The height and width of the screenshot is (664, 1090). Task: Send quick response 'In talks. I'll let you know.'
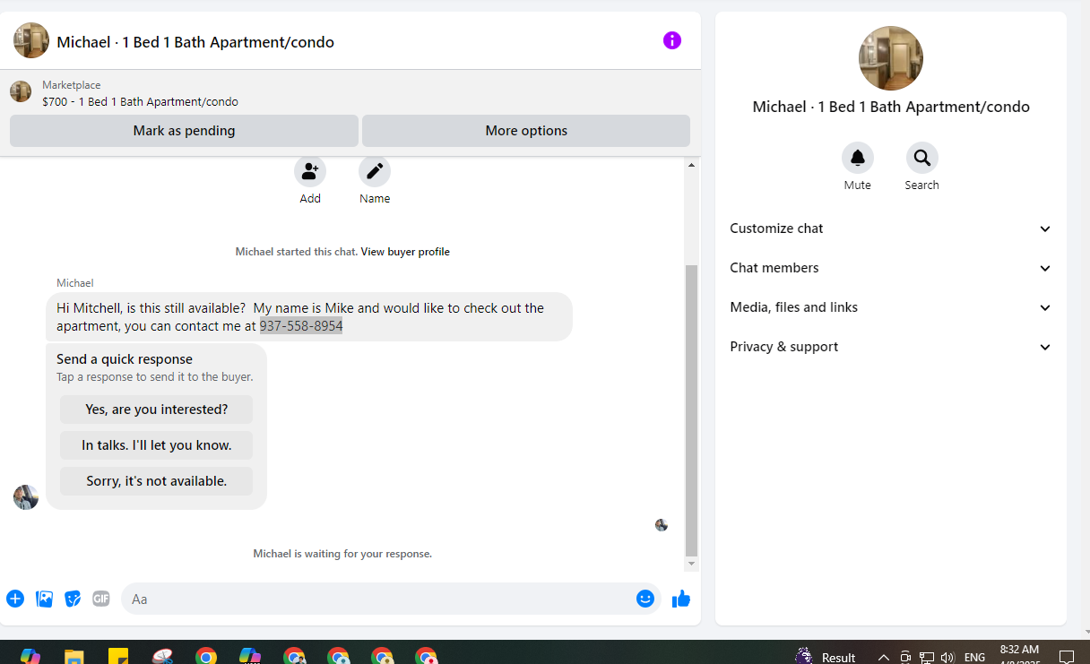coord(157,445)
